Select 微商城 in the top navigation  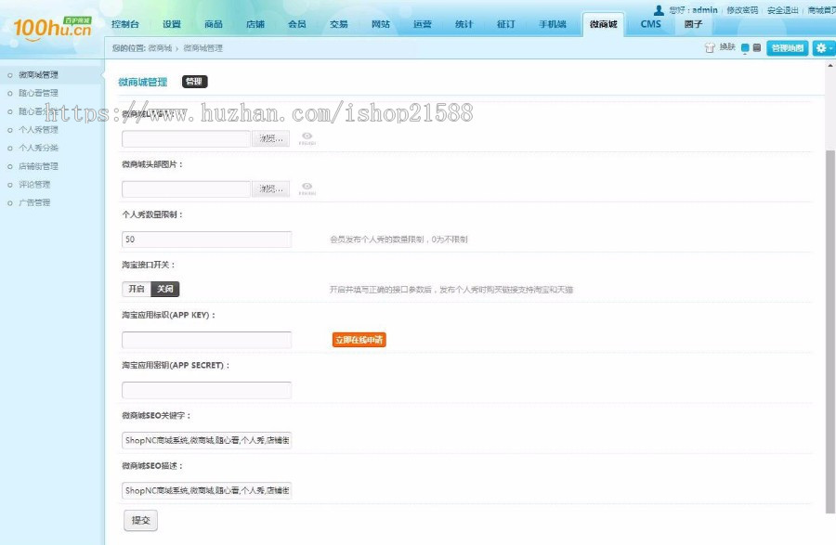603,25
